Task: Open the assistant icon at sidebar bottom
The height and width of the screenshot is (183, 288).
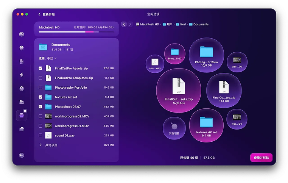Action: coord(22,155)
